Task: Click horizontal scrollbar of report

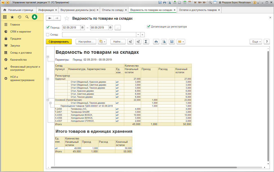Action: pyautogui.click(x=144, y=168)
